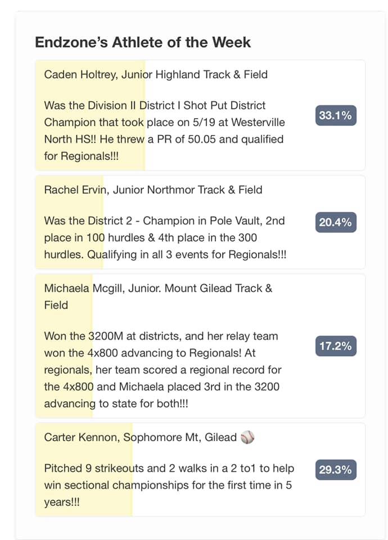Click Carter Kennon's yellow vote progress bar
This screenshot has height=540, width=388.
click(84, 470)
